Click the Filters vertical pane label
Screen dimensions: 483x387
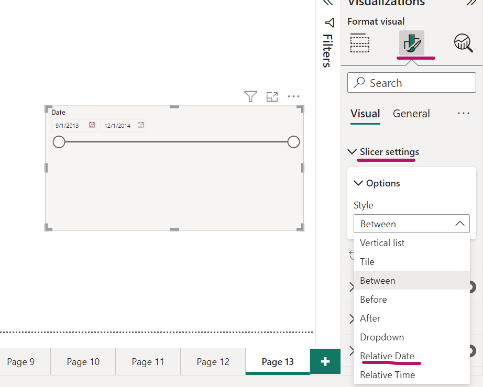pos(327,51)
